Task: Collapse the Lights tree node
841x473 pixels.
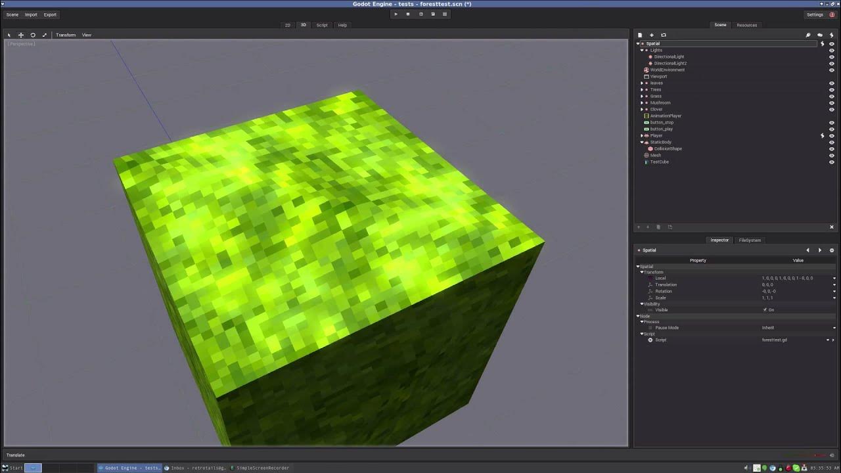Action: (x=642, y=51)
